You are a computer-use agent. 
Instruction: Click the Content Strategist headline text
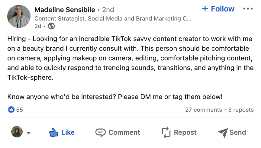[113, 18]
